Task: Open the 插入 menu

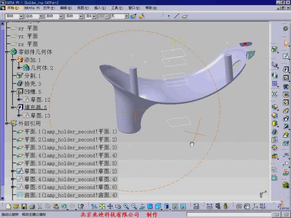Action: coord(100,8)
